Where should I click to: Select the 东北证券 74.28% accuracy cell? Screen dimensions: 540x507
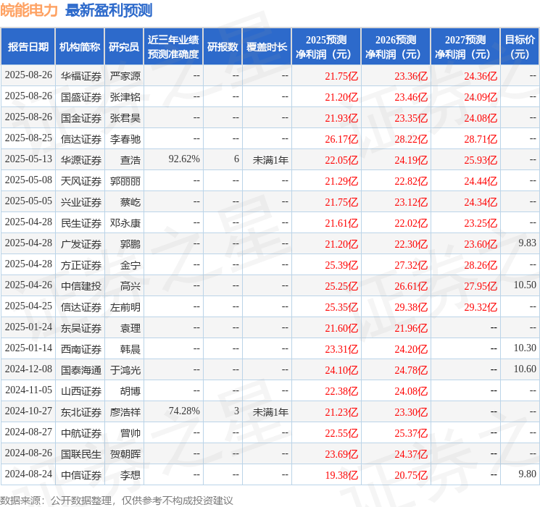pyautogui.click(x=184, y=411)
